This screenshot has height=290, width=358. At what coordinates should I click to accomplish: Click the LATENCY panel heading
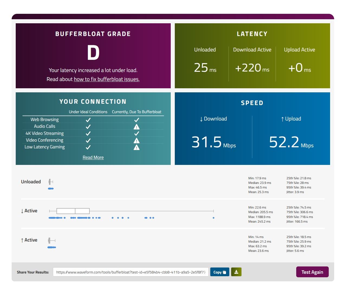tap(252, 34)
